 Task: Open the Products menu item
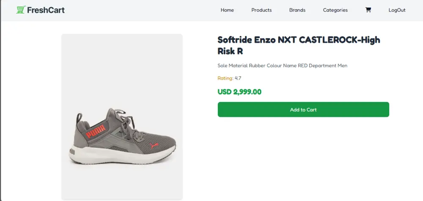click(x=261, y=10)
